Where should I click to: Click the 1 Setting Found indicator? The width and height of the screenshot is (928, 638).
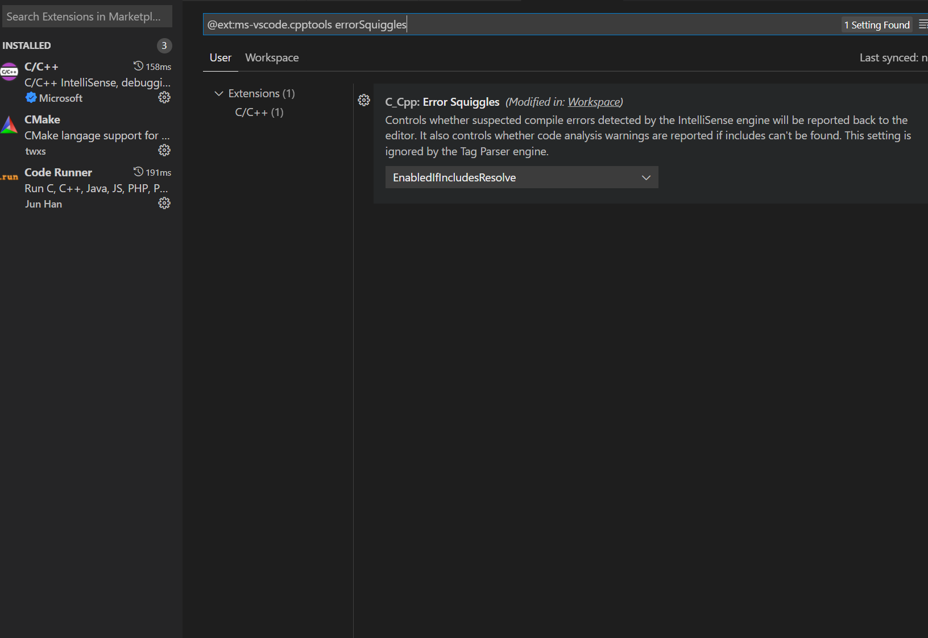pyautogui.click(x=877, y=24)
